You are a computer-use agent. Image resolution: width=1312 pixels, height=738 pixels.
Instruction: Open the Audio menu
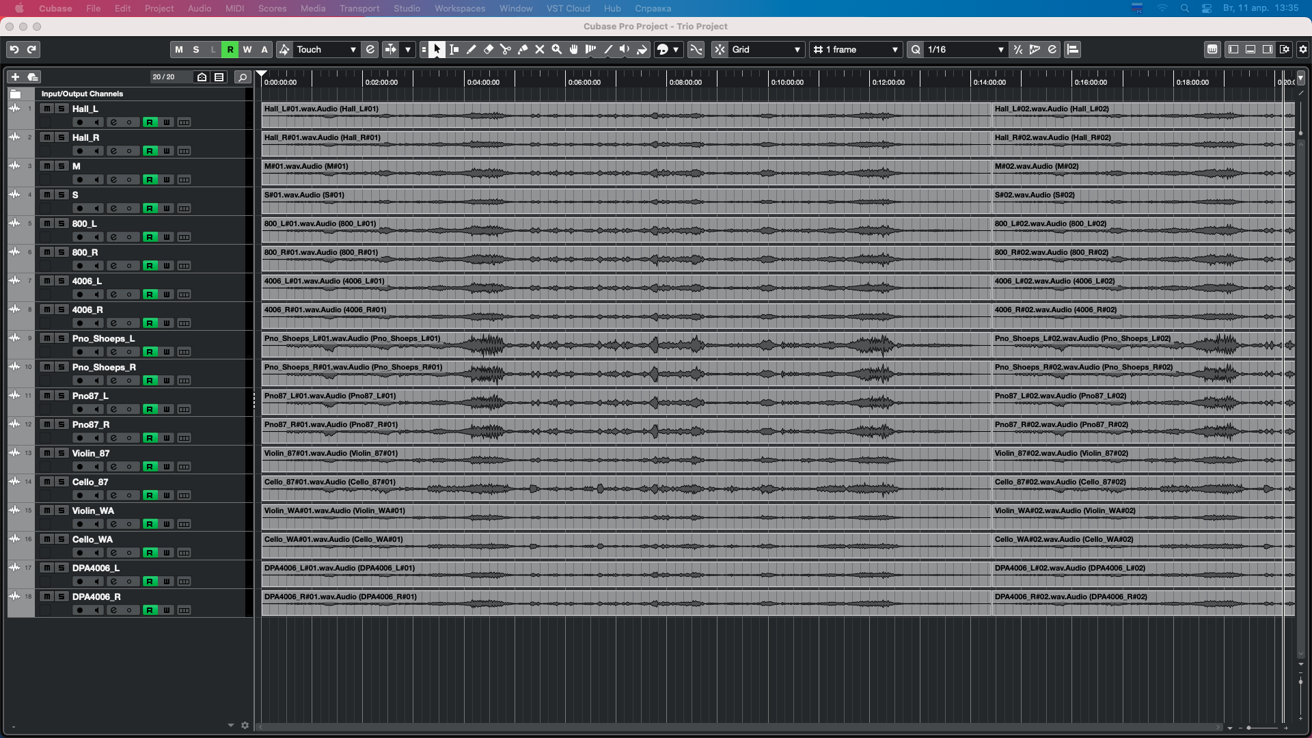pyautogui.click(x=200, y=8)
